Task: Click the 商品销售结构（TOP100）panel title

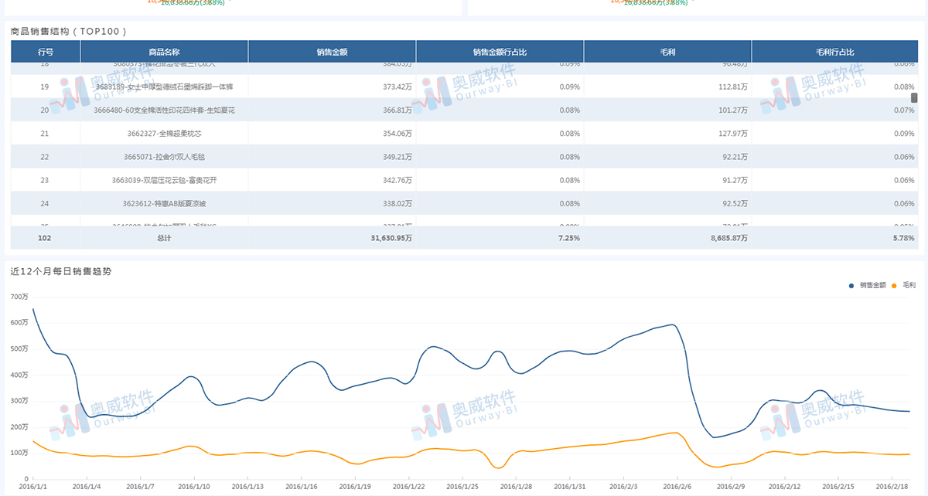Action: pos(69,32)
